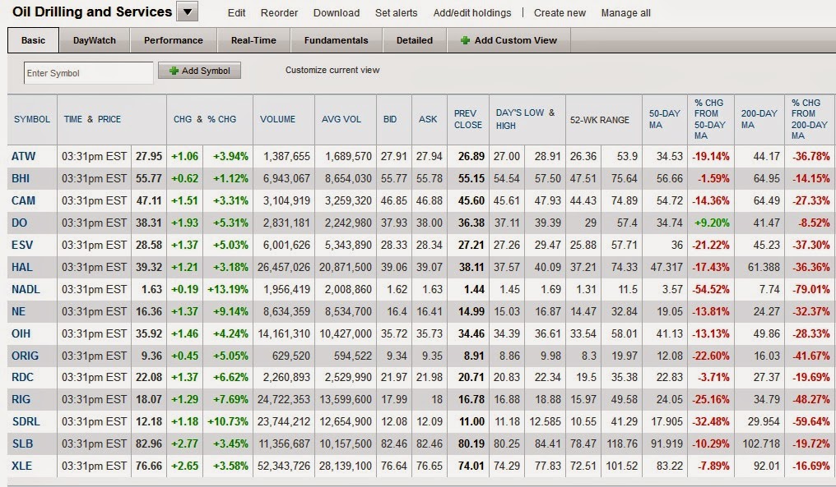Screen dimensions: 836x487
Task: Click Add/edit holdings link
Action: [x=472, y=13]
